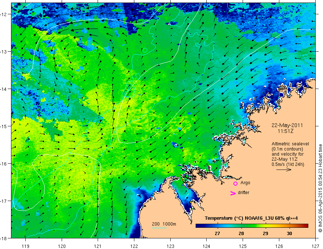323x249 pixels.
Task: Click the -16 latitude axis label
Action: tap(4, 164)
